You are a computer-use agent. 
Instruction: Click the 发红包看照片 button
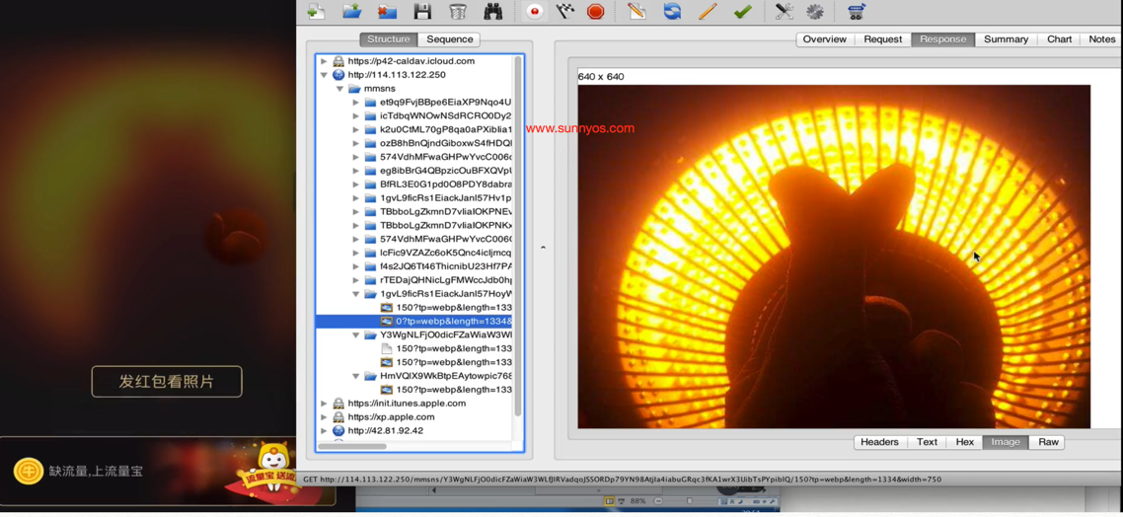[167, 382]
